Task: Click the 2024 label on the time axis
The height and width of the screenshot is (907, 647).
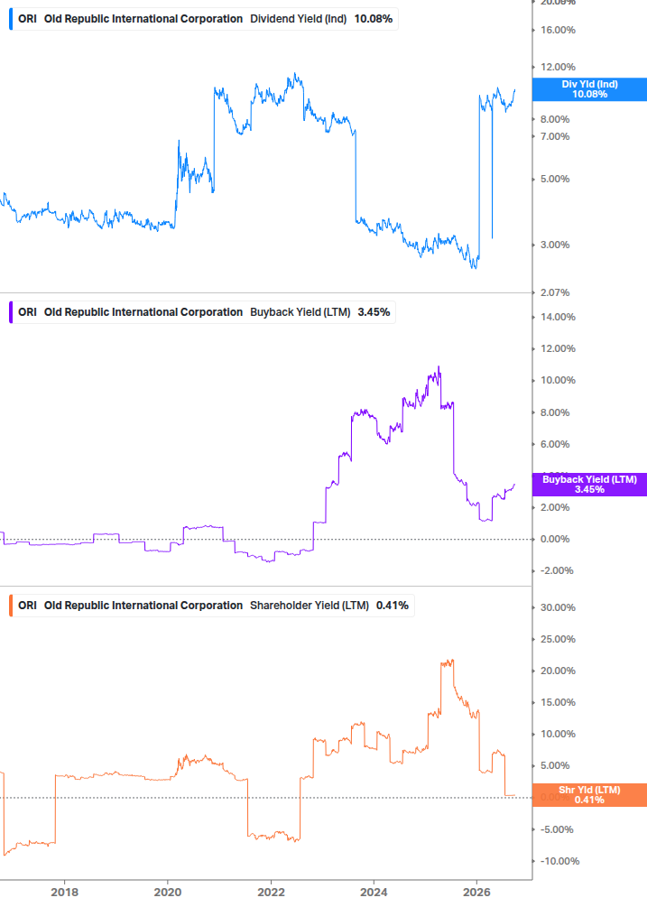Action: (374, 893)
